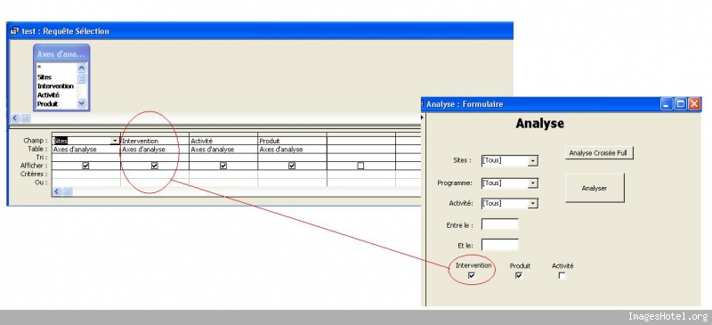This screenshot has height=325, width=712.
Task: Open the Champ dropdown of the Sites column
Action: point(115,142)
